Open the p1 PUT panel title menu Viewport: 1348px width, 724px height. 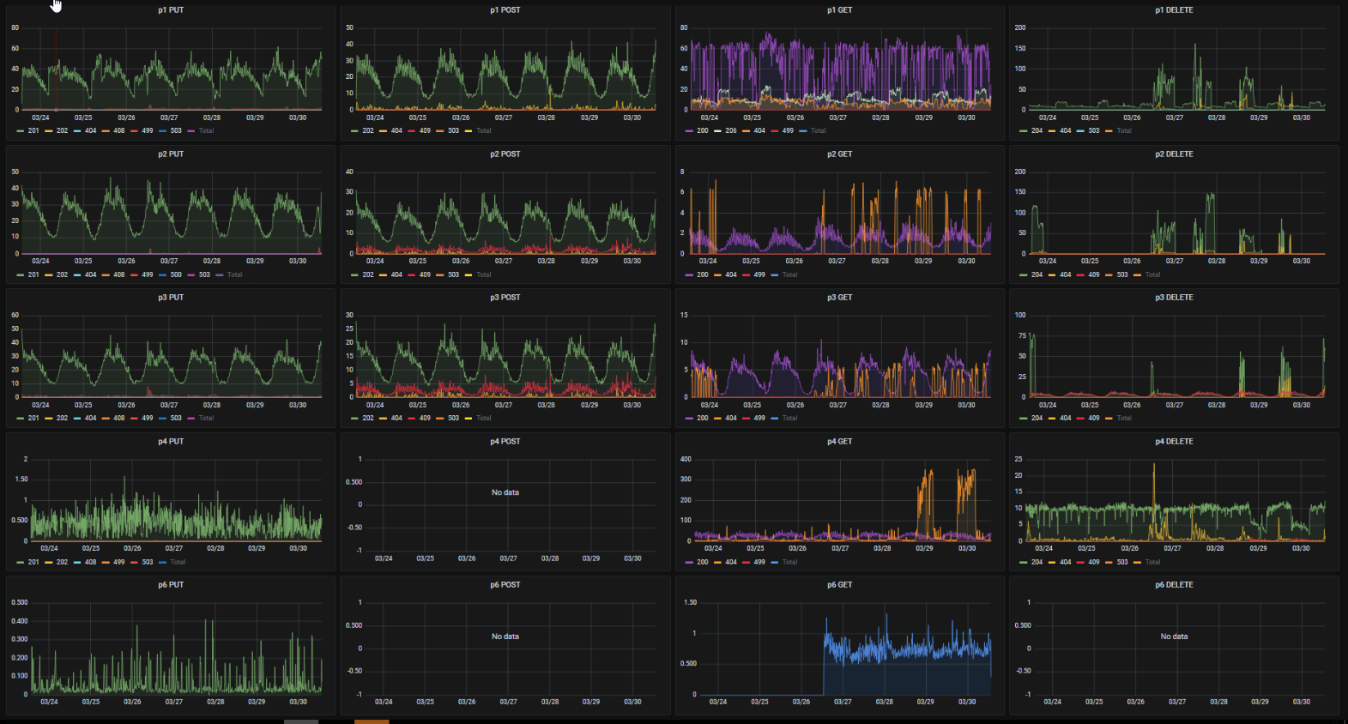pos(171,10)
